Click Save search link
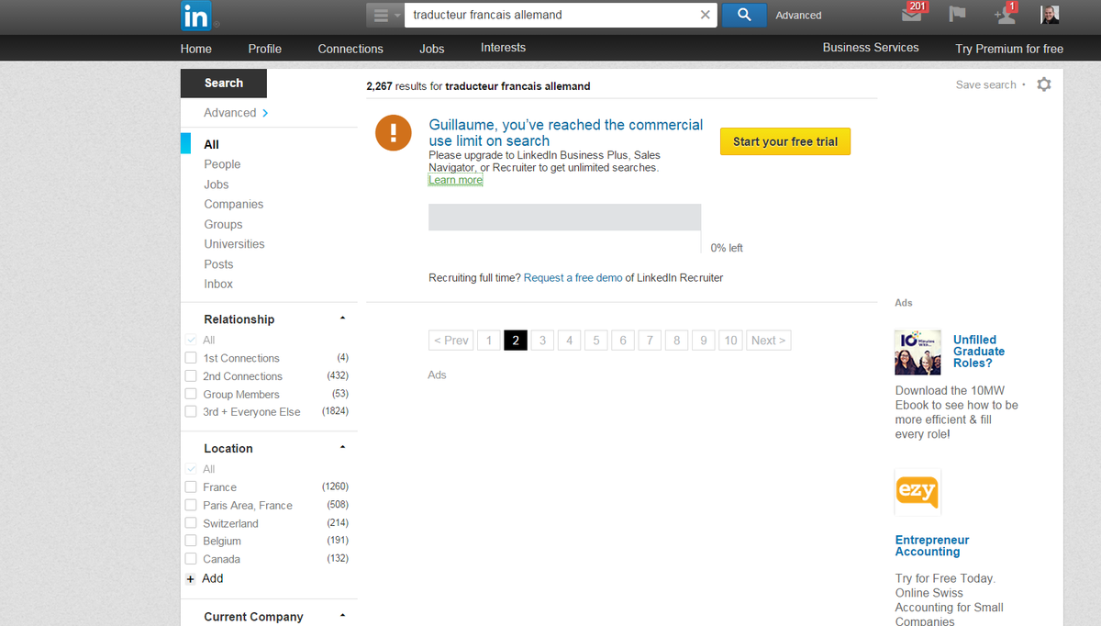 point(986,84)
